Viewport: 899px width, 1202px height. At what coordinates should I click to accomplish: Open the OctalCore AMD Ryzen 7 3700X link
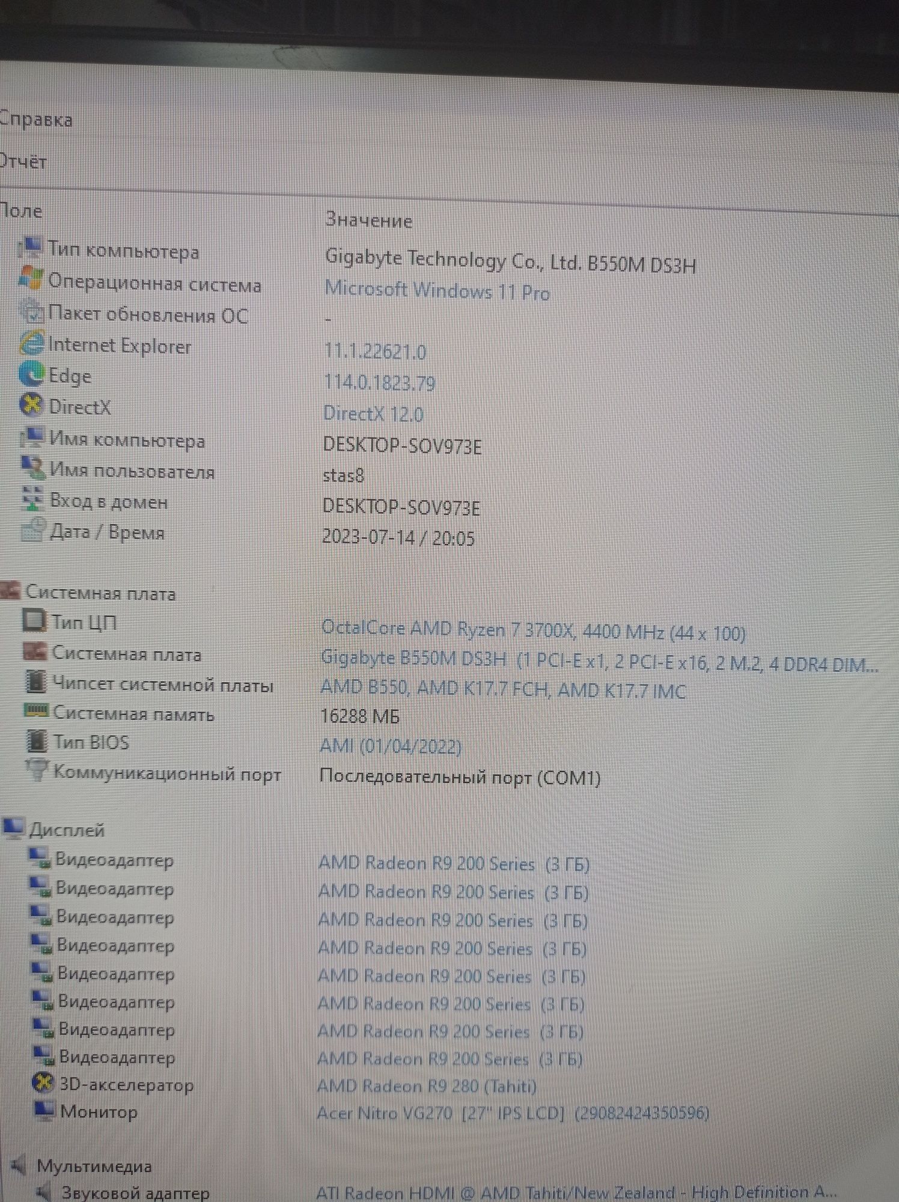tap(534, 631)
